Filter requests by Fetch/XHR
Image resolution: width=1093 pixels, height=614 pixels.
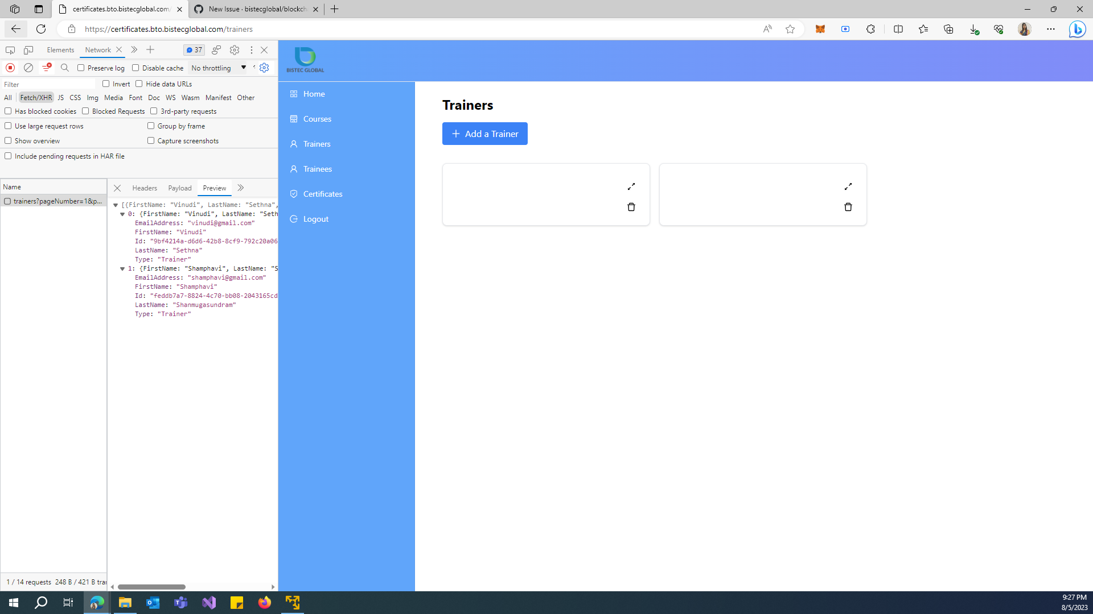[x=36, y=97]
